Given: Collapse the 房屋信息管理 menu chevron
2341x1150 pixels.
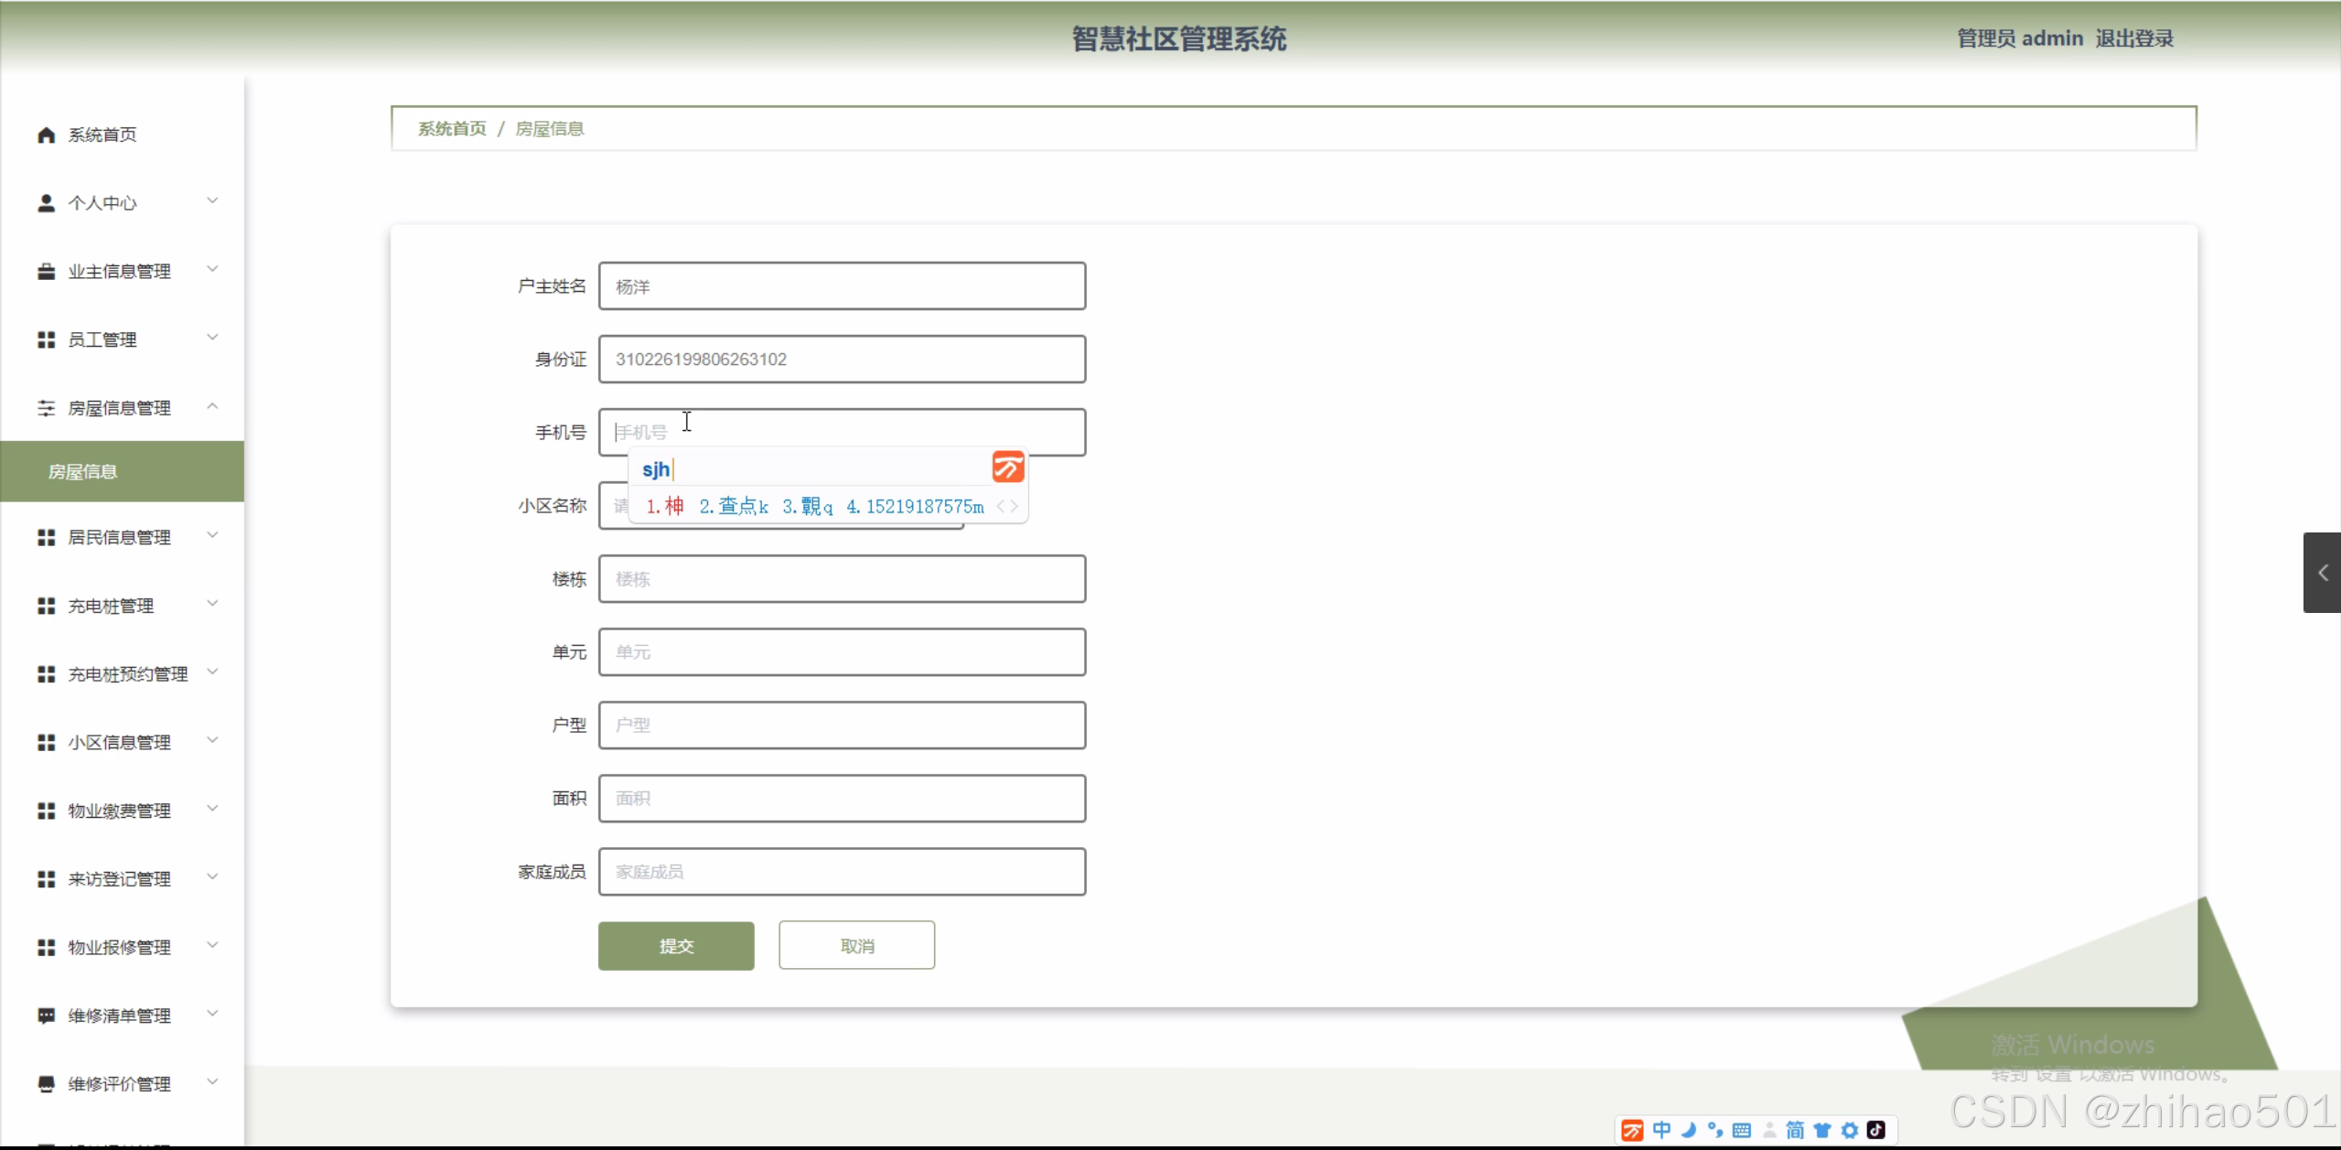Looking at the screenshot, I should pyautogui.click(x=212, y=406).
